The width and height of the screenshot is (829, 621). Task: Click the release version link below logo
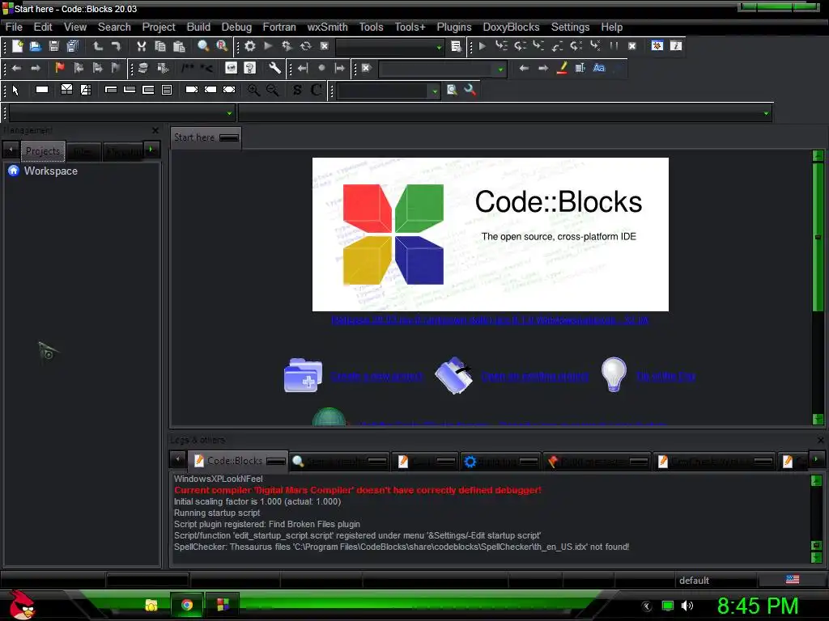490,320
